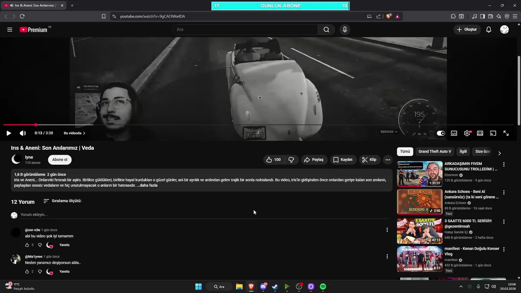Click the search magnifier button
The width and height of the screenshot is (521, 293).
point(326,30)
